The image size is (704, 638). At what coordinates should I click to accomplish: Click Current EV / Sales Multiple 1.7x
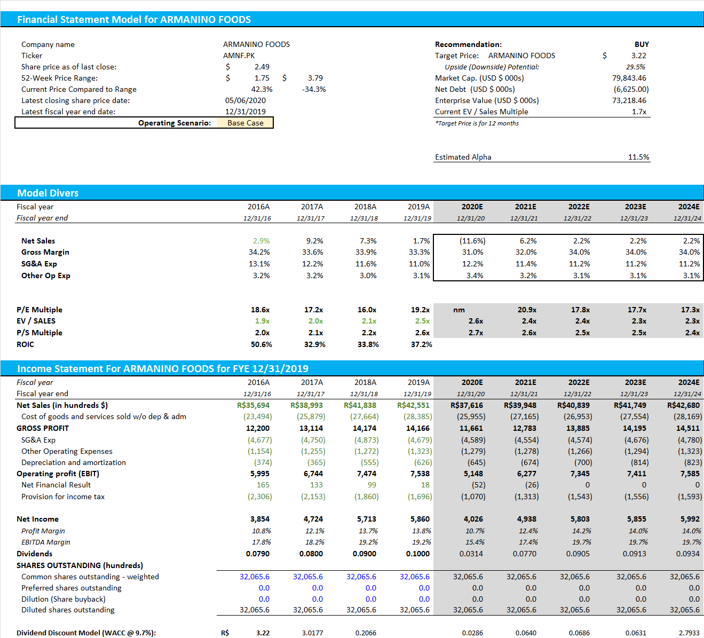click(639, 112)
